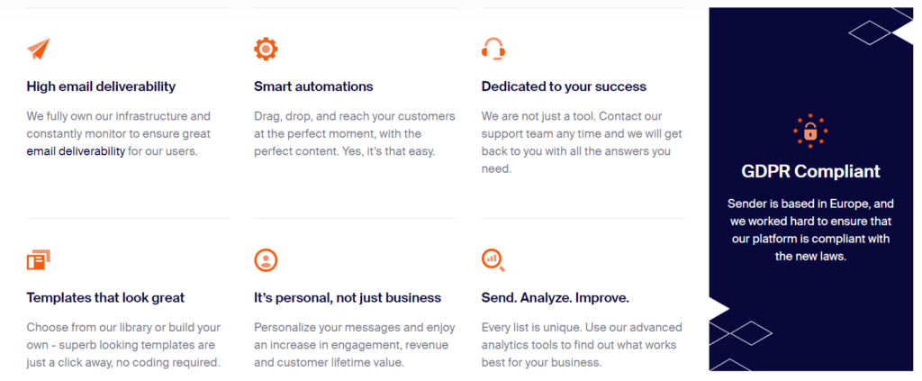Click the analytics magnifier chart icon
Viewport: 922px width, 381px height.
pyautogui.click(x=493, y=260)
